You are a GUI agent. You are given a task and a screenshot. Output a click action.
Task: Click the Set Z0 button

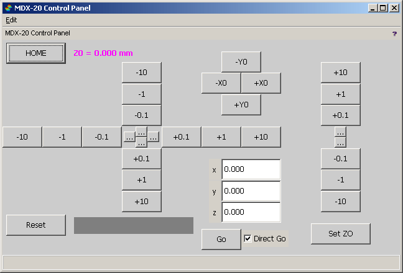(341, 233)
